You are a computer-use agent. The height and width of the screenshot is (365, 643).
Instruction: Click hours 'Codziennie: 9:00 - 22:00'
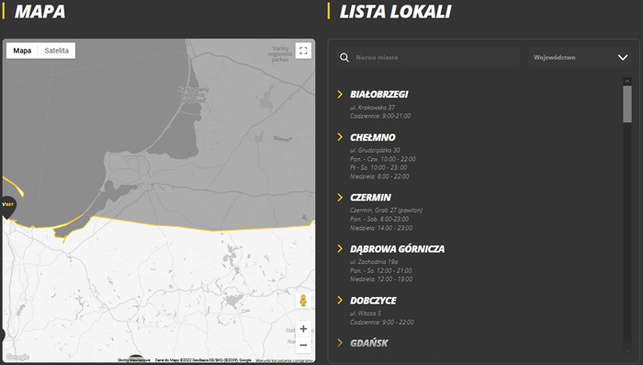point(382,323)
